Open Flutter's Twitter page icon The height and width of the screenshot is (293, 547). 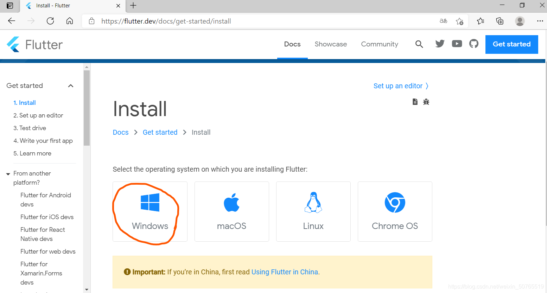coord(440,44)
